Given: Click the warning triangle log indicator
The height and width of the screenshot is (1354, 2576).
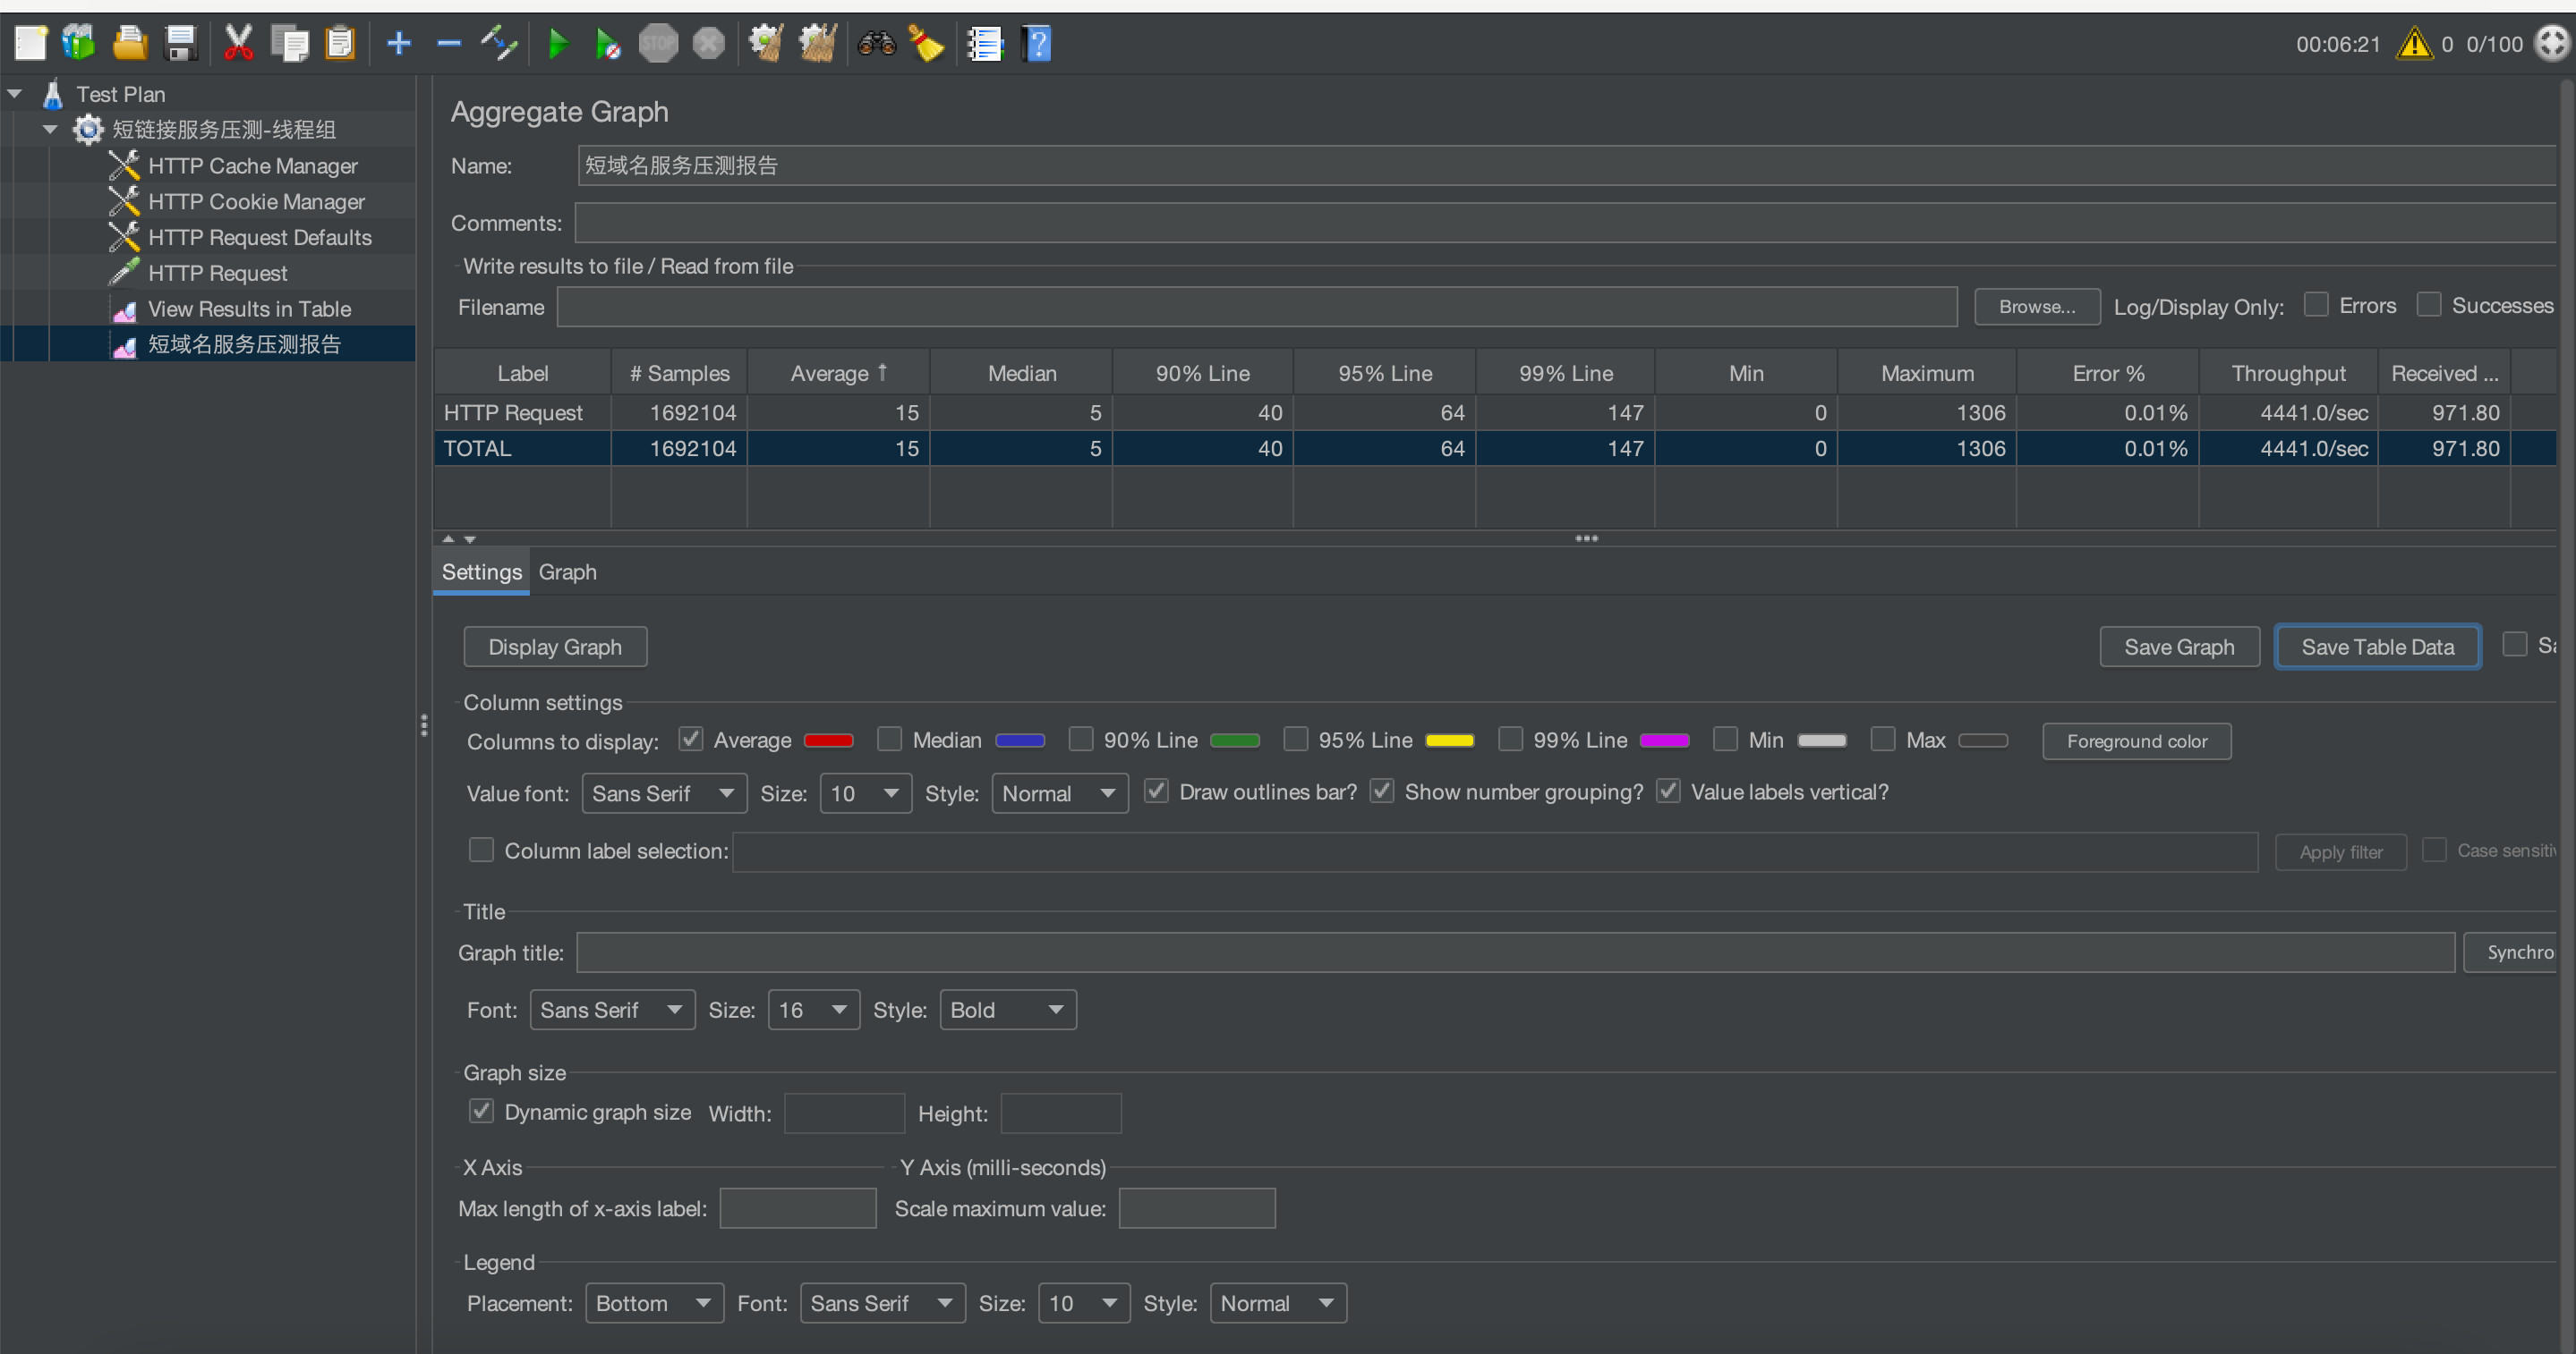Looking at the screenshot, I should [2413, 44].
